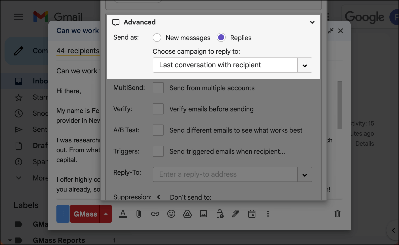
Task: Attach files with paperclip icon
Action: [x=139, y=214]
